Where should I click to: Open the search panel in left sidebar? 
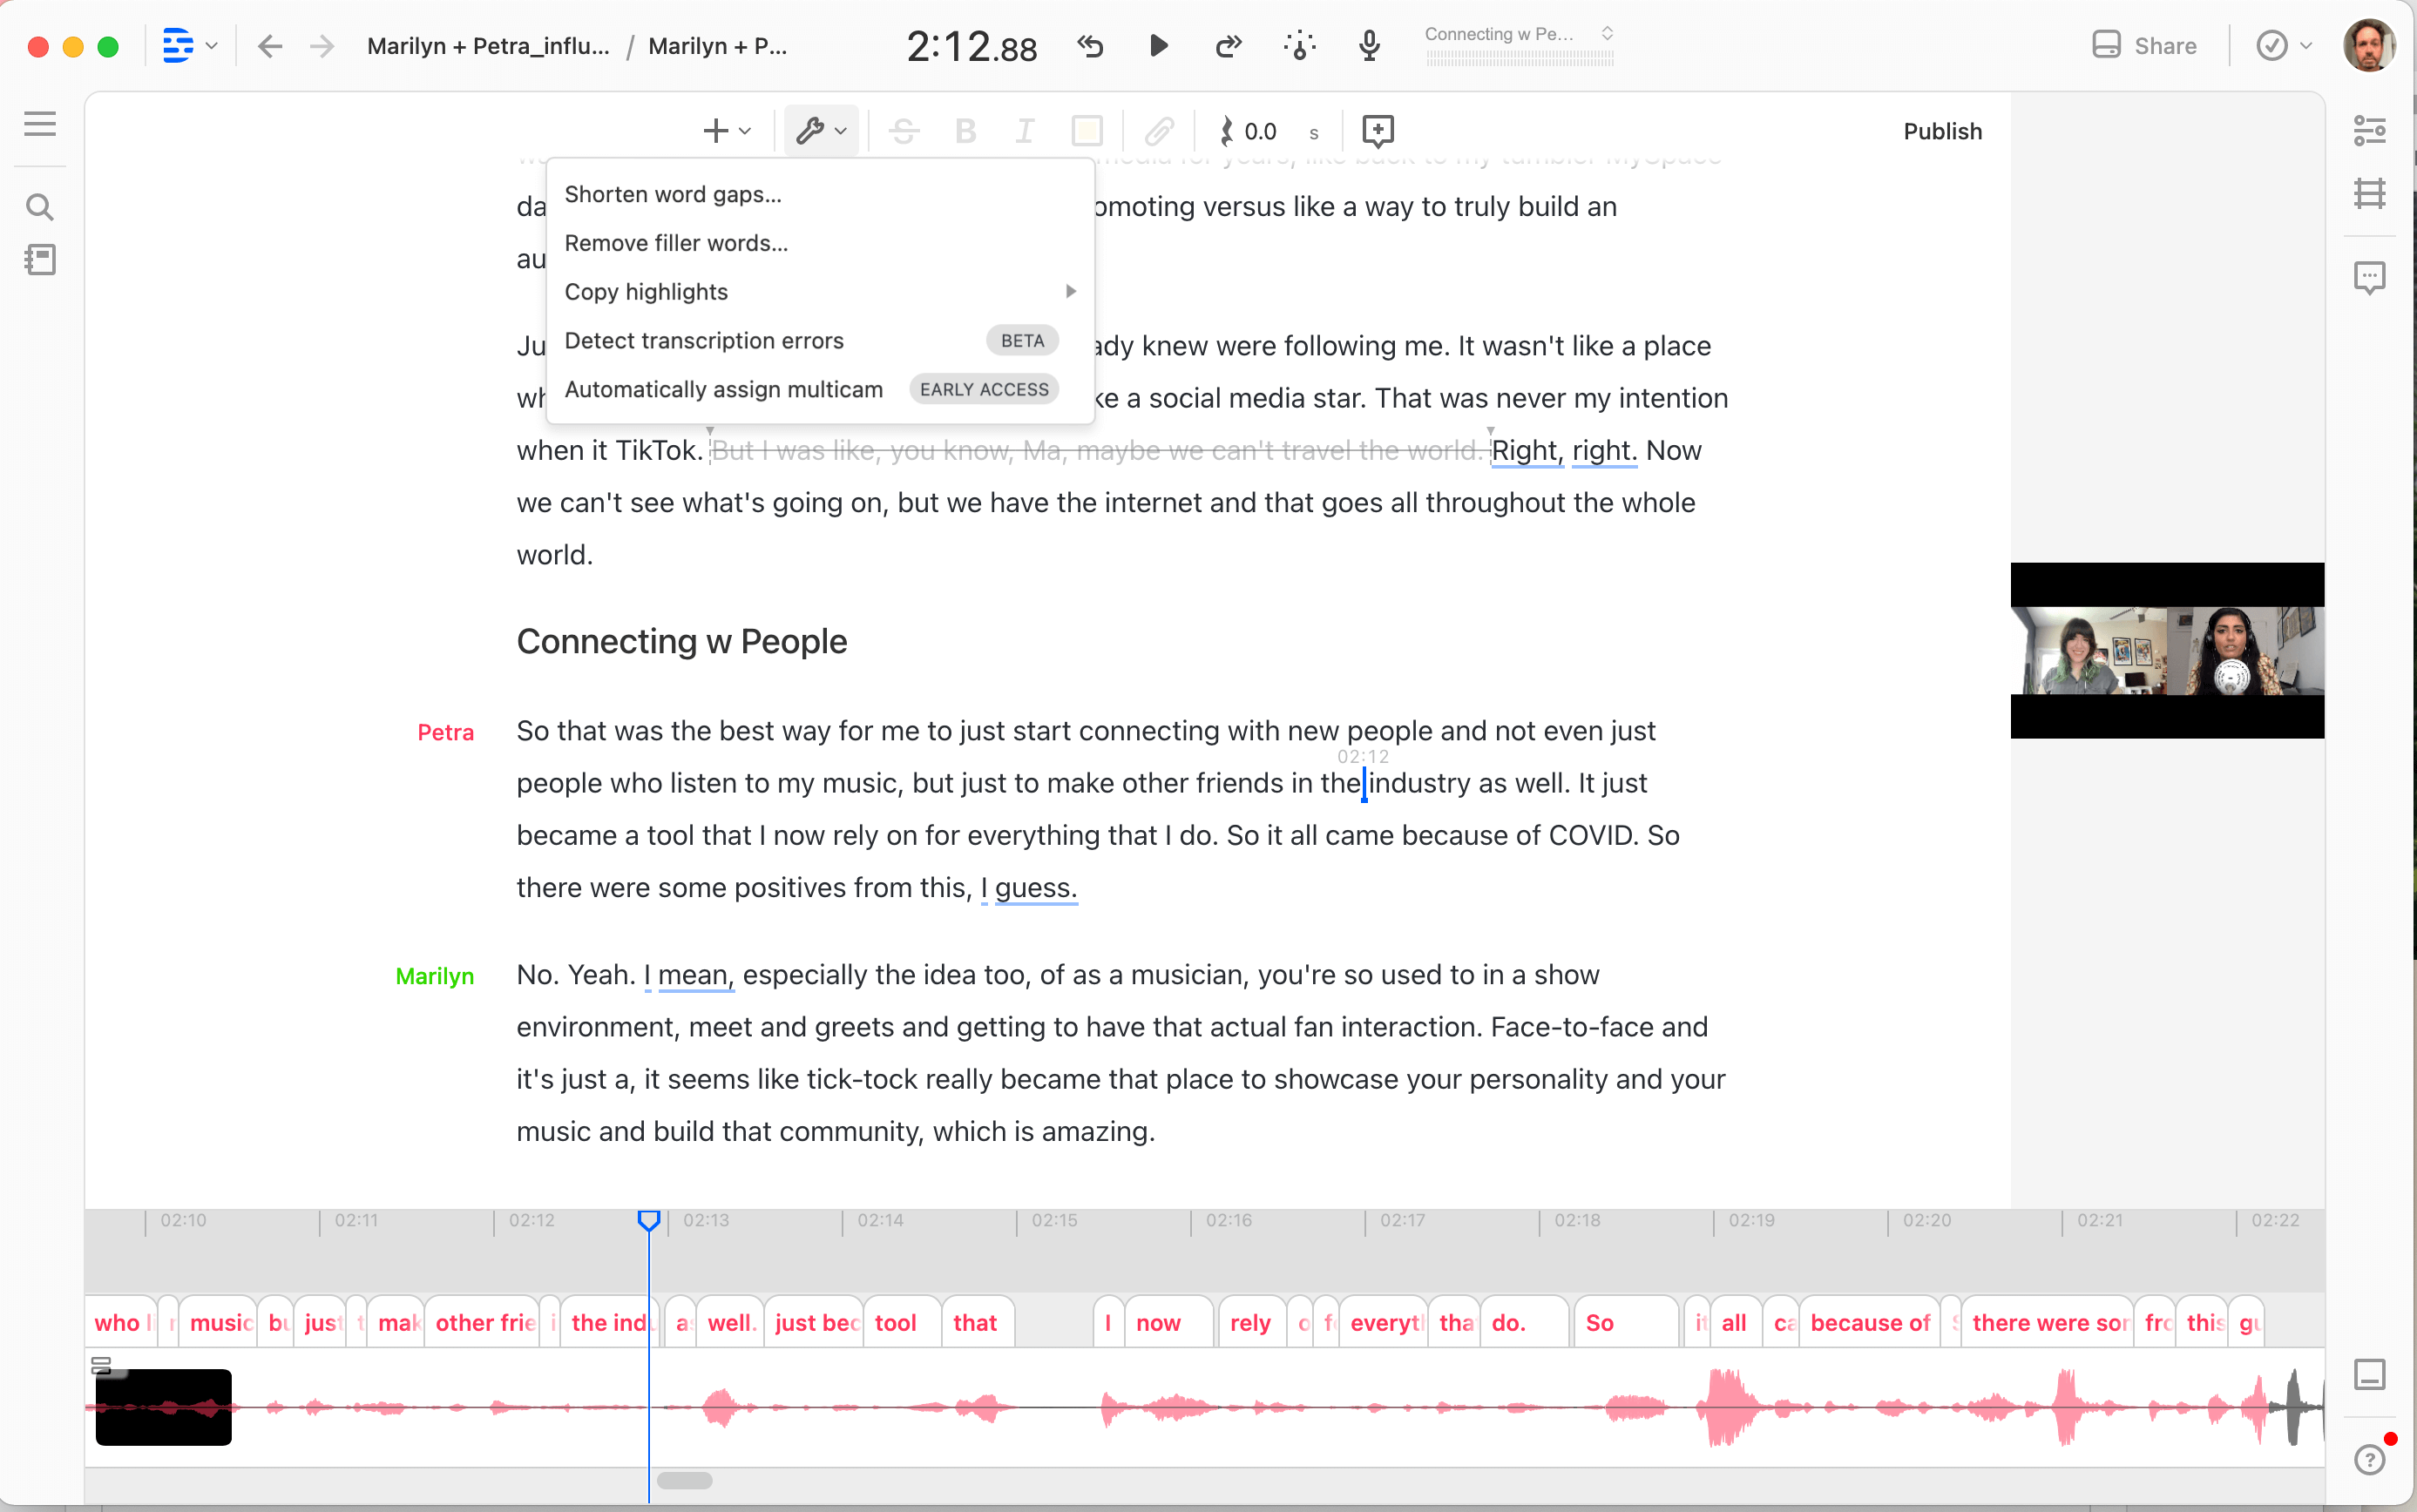point(40,207)
